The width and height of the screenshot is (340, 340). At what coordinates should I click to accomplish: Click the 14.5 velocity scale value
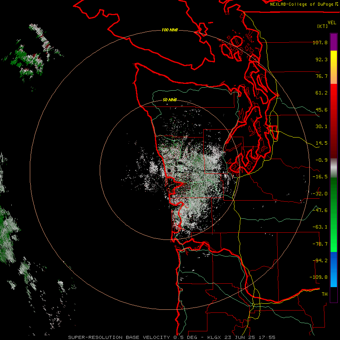(x=321, y=143)
